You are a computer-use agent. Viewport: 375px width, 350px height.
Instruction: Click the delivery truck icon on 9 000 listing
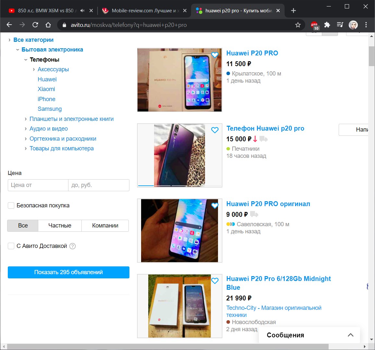tap(254, 214)
